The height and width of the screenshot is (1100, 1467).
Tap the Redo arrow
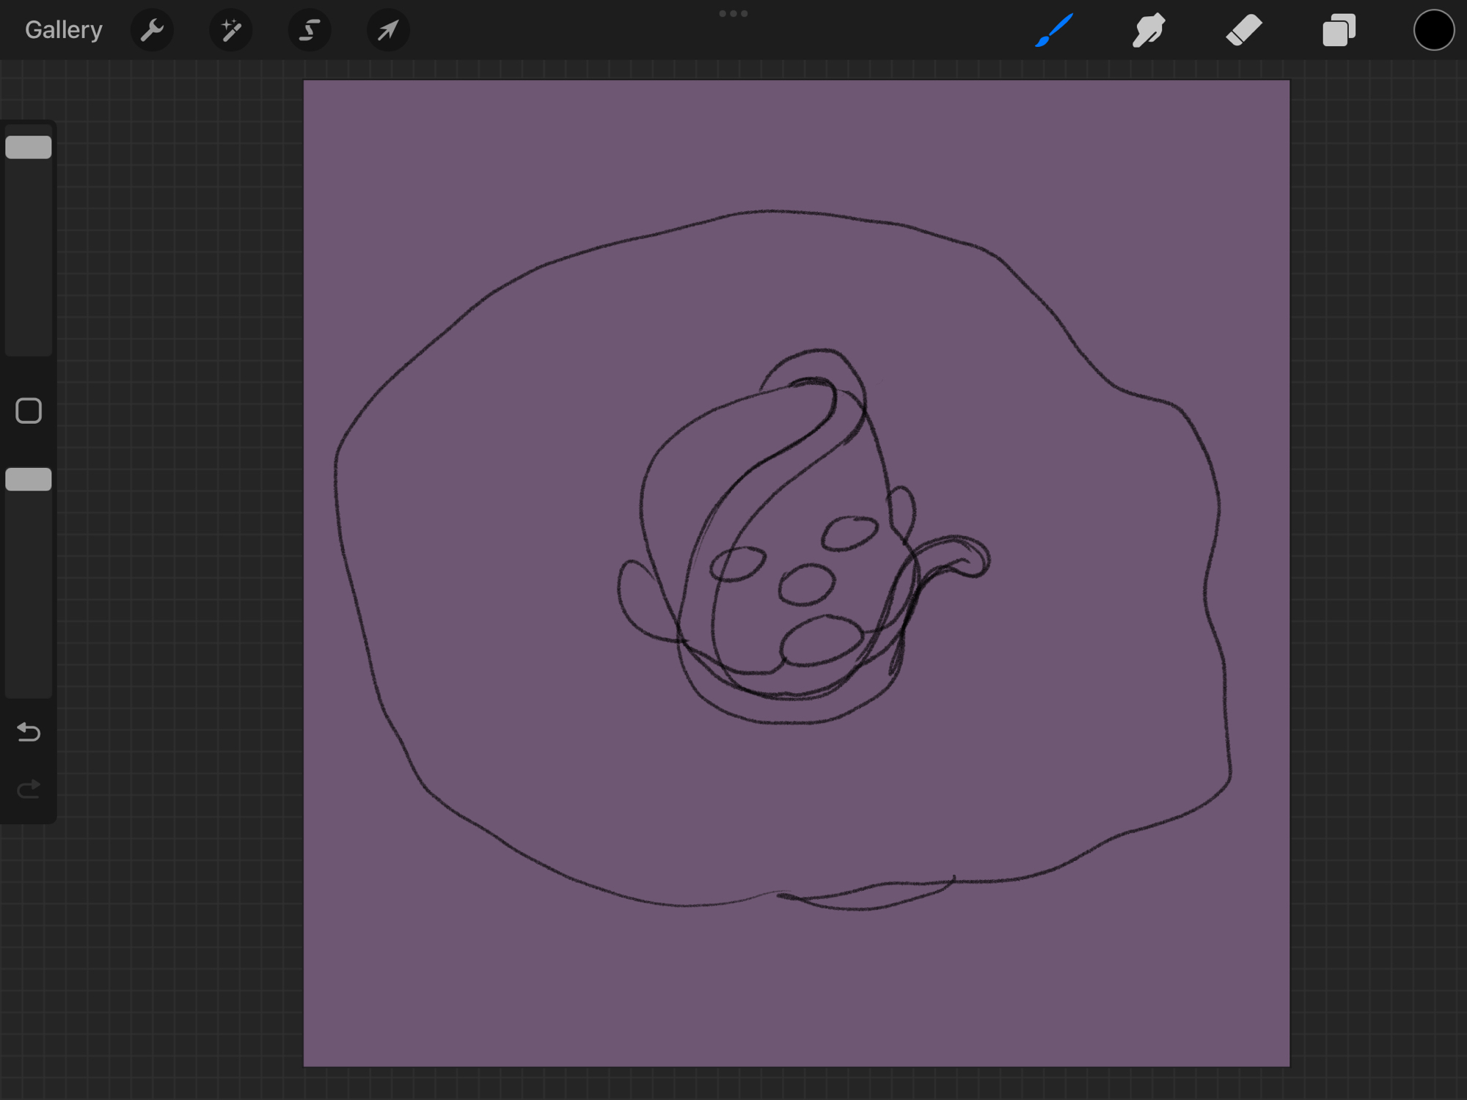pos(29,789)
